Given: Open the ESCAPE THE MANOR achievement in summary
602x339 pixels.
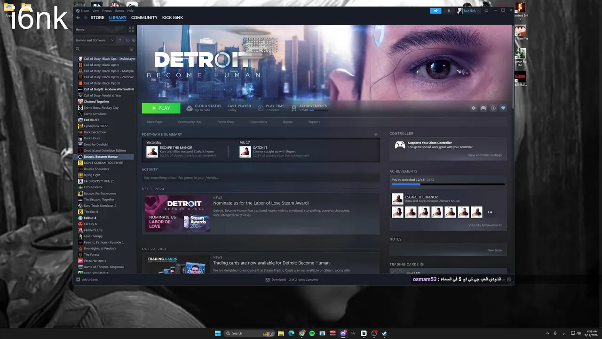Looking at the screenshot, I should [x=181, y=151].
